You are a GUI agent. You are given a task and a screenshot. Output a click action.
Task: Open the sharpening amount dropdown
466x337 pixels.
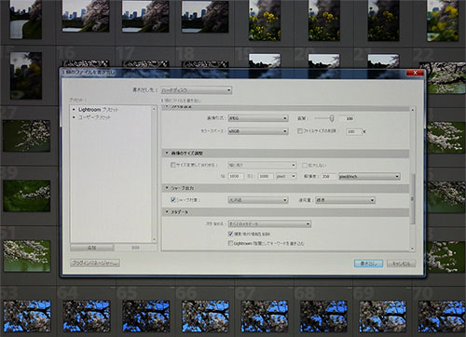[x=345, y=200]
